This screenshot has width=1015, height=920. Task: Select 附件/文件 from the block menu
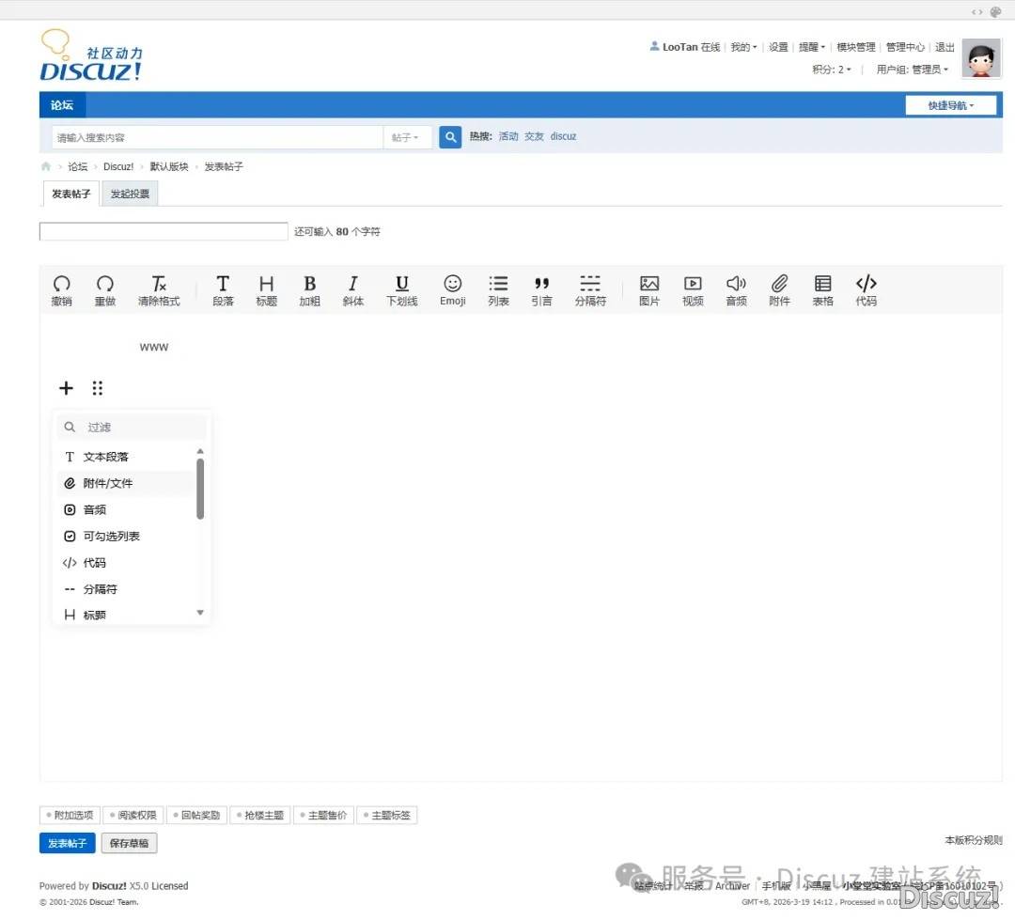pyautogui.click(x=107, y=483)
